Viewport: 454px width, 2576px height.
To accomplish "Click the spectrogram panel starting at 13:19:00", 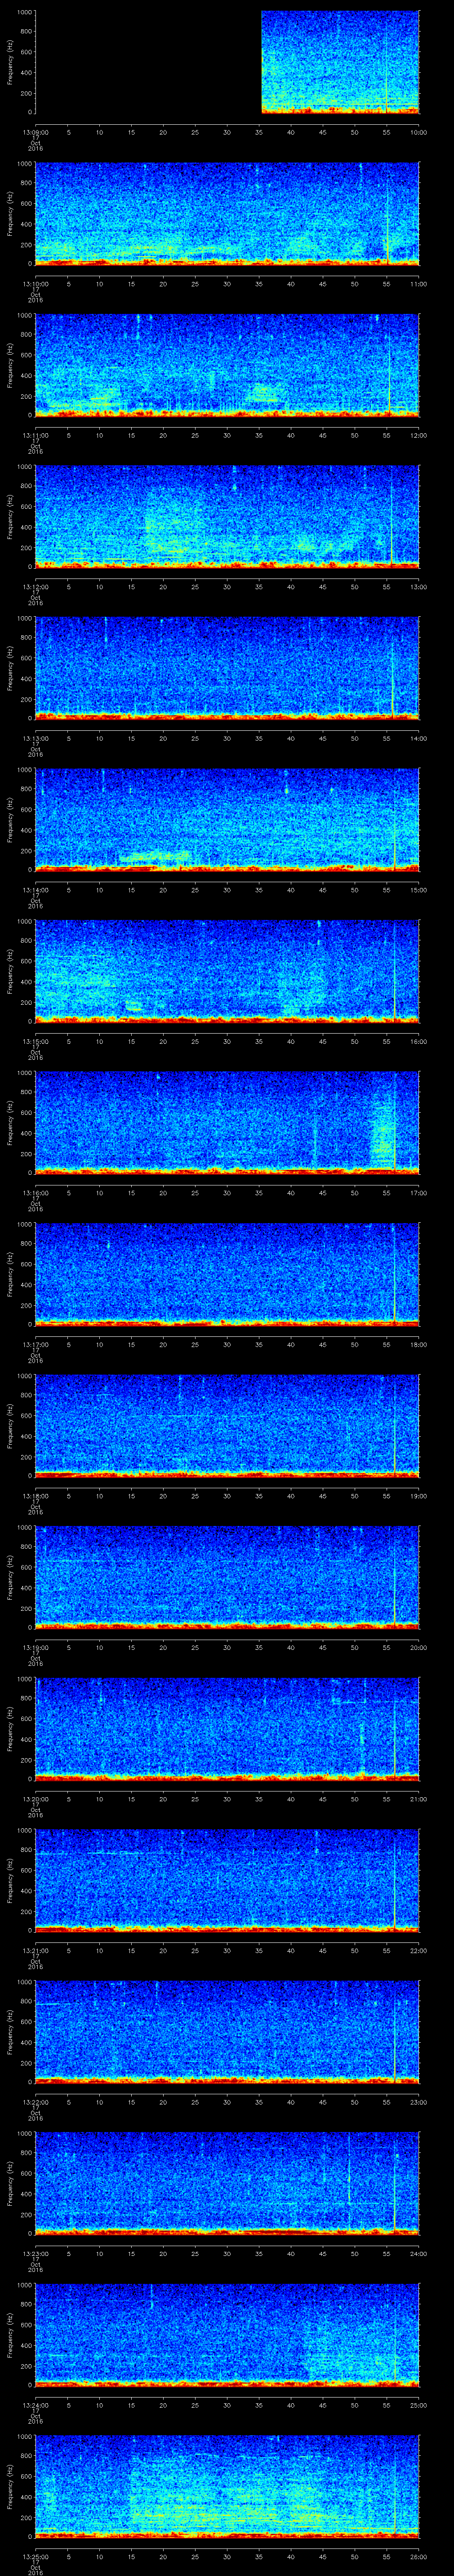I will pyautogui.click(x=227, y=1577).
